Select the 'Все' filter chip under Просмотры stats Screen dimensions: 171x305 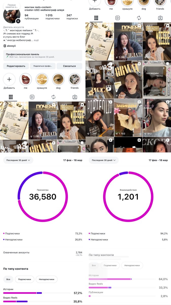tap(8, 279)
